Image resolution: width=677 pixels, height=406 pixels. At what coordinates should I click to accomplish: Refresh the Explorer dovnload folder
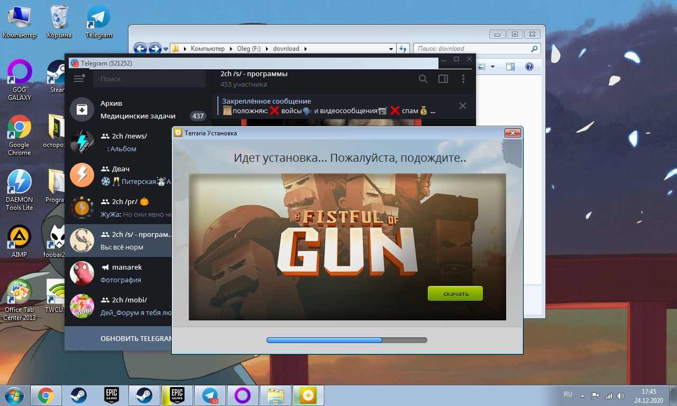pos(402,49)
